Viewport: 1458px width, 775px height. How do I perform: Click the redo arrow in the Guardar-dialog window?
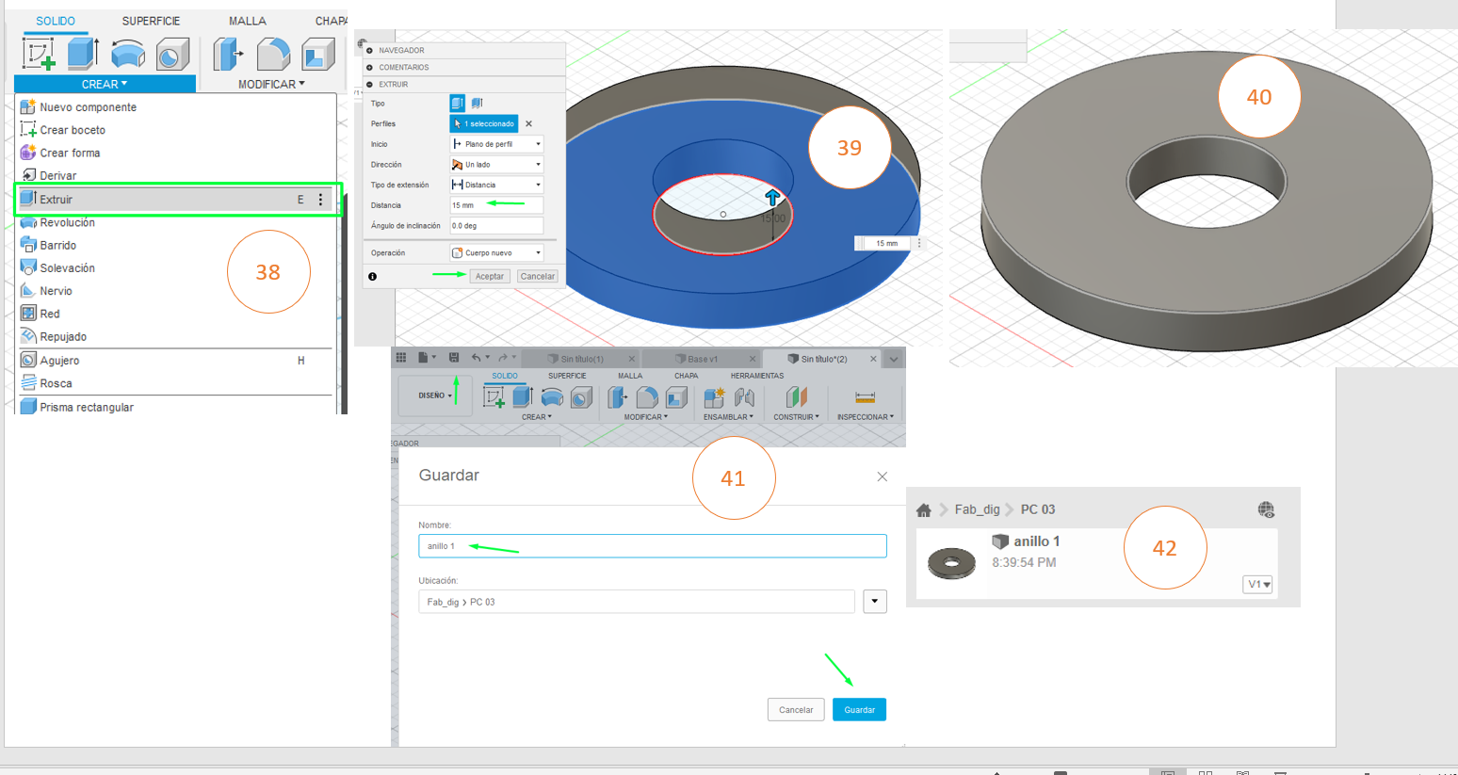503,358
